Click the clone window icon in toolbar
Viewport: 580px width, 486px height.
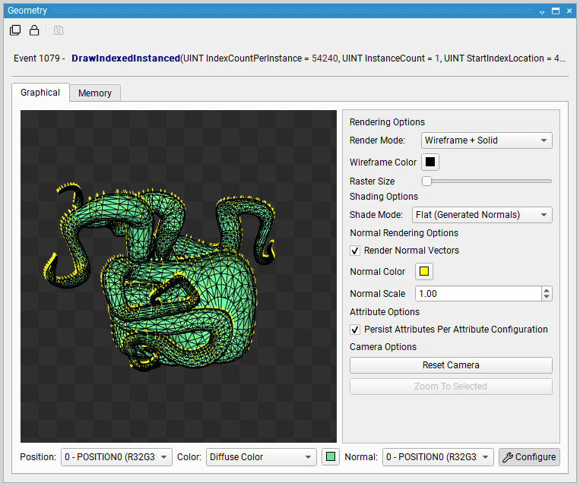pos(15,30)
